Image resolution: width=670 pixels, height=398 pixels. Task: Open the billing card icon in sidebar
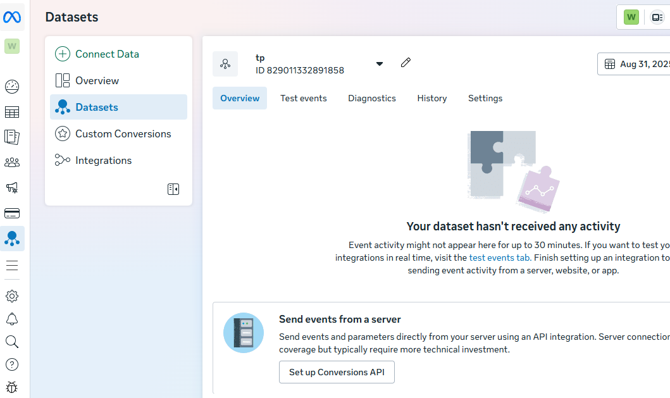pyautogui.click(x=12, y=213)
